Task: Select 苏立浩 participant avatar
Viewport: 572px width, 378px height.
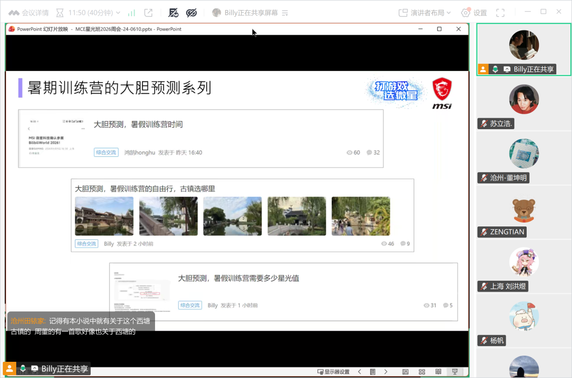Action: tap(524, 99)
